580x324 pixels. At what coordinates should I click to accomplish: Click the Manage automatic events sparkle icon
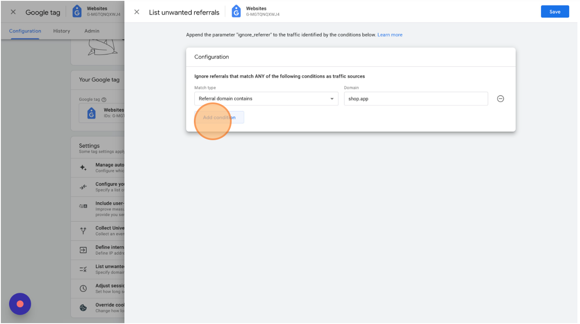(83, 168)
